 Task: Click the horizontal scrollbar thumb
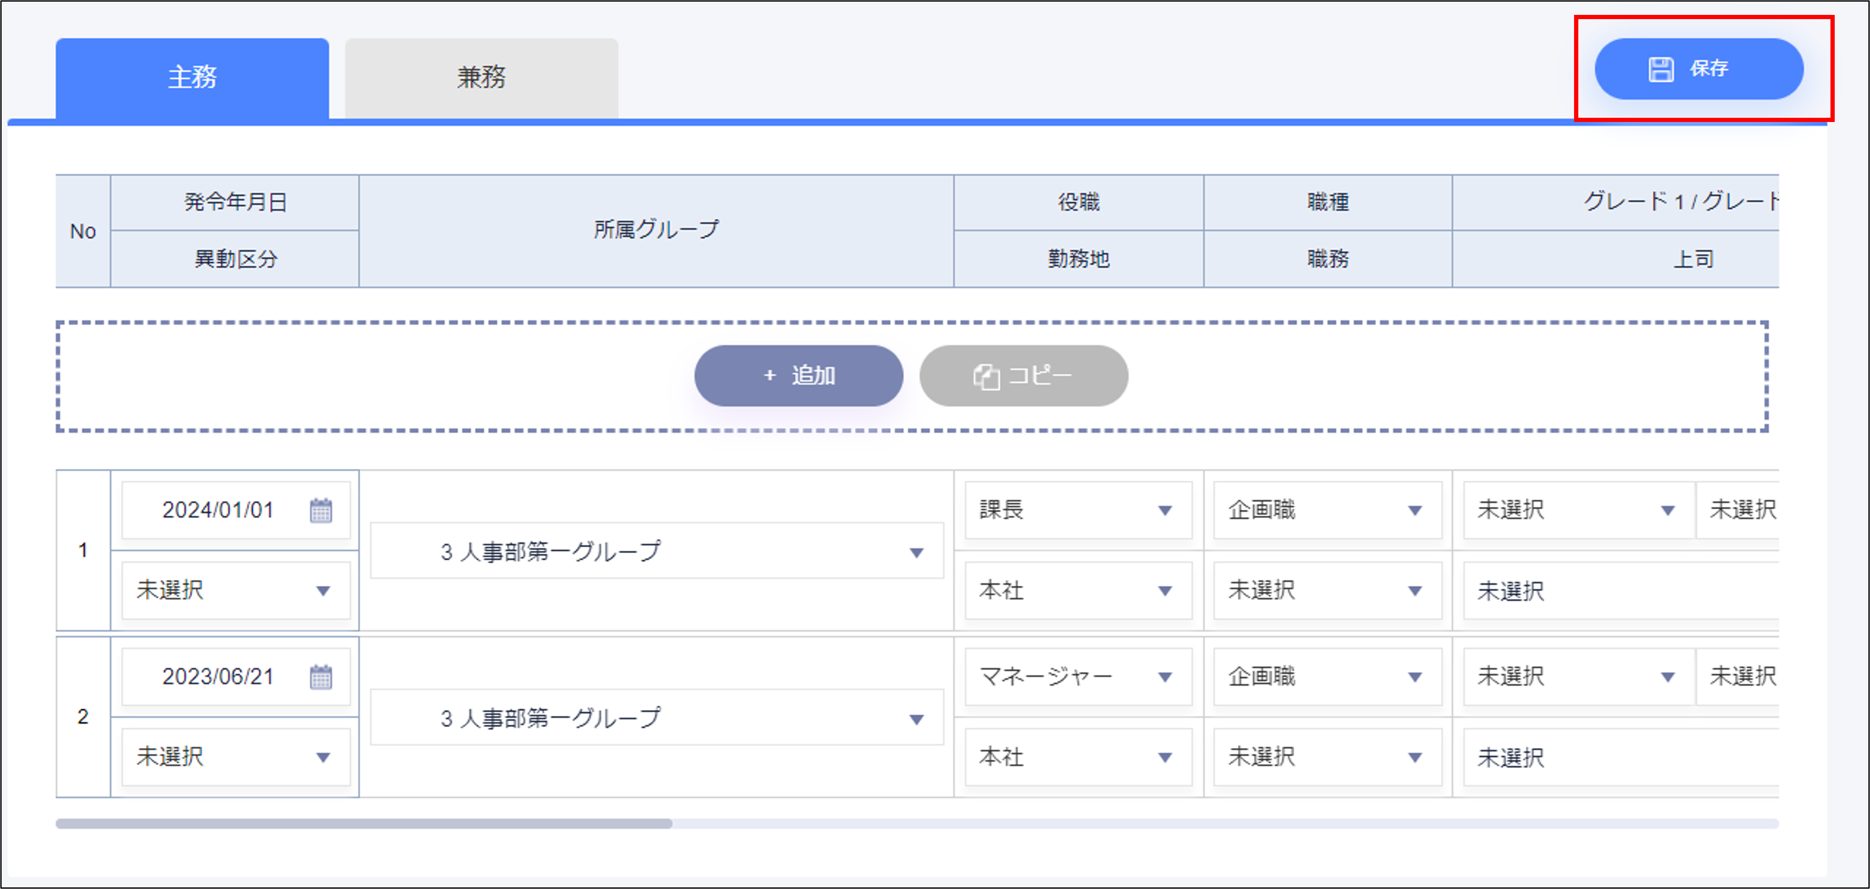(363, 824)
